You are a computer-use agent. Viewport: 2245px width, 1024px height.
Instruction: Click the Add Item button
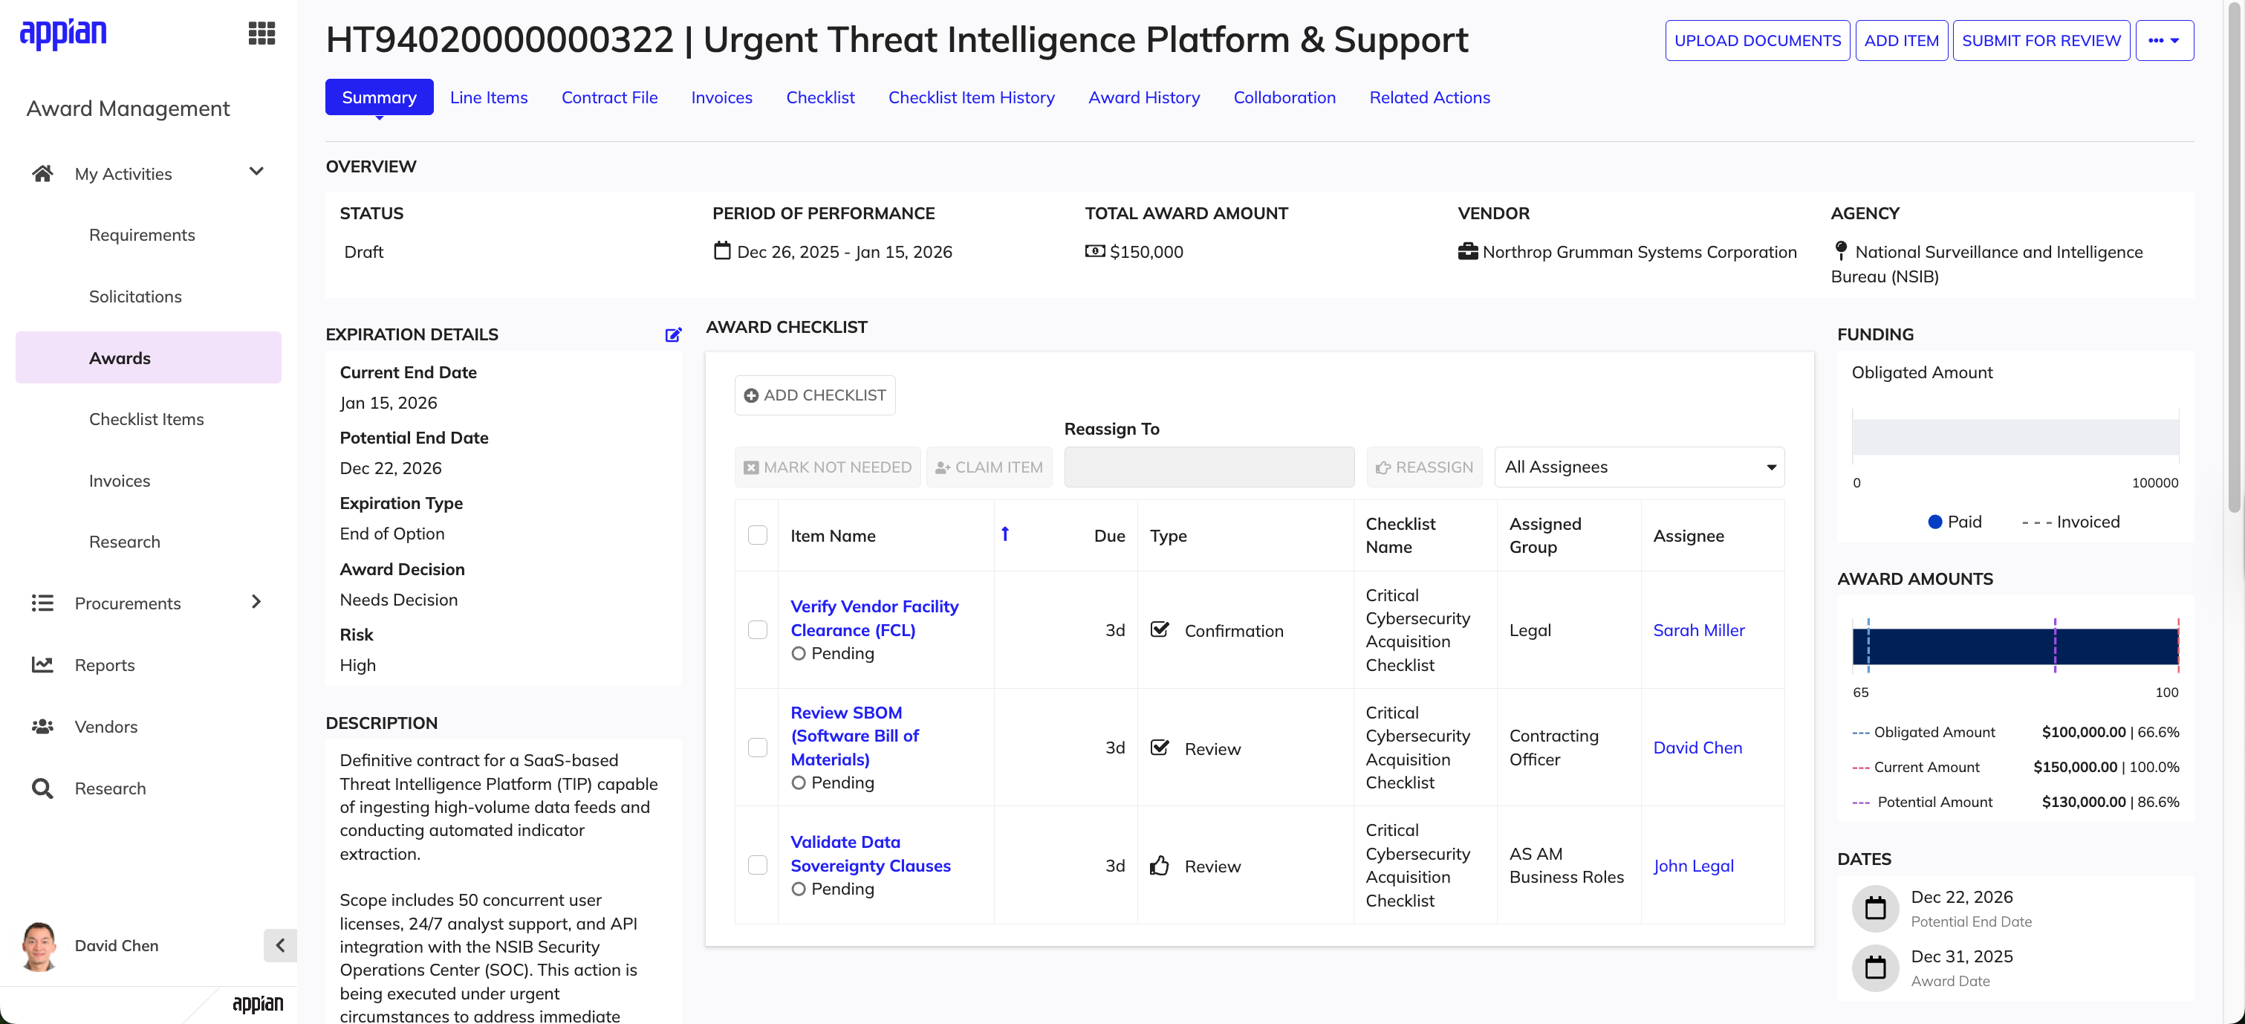point(1901,40)
